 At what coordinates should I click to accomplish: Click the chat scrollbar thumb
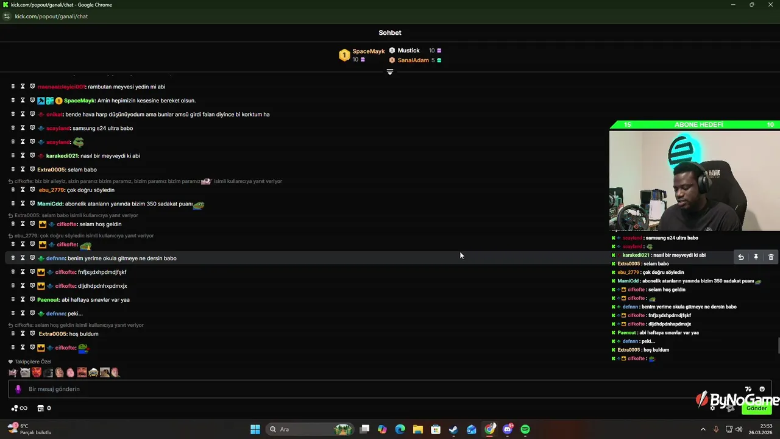tap(778, 345)
